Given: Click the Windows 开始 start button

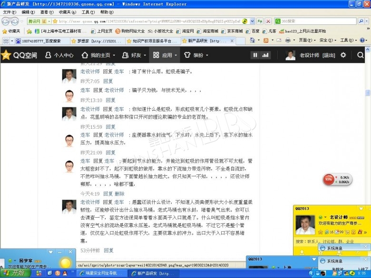Looking at the screenshot, I should tap(15, 273).
